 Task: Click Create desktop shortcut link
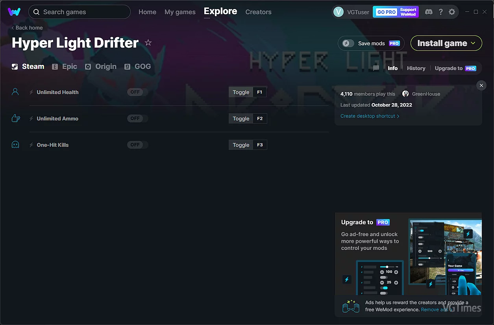tap(370, 116)
